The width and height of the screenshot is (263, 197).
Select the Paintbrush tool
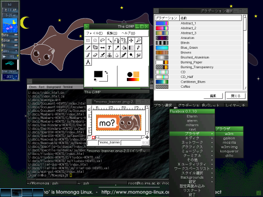(x=88, y=55)
